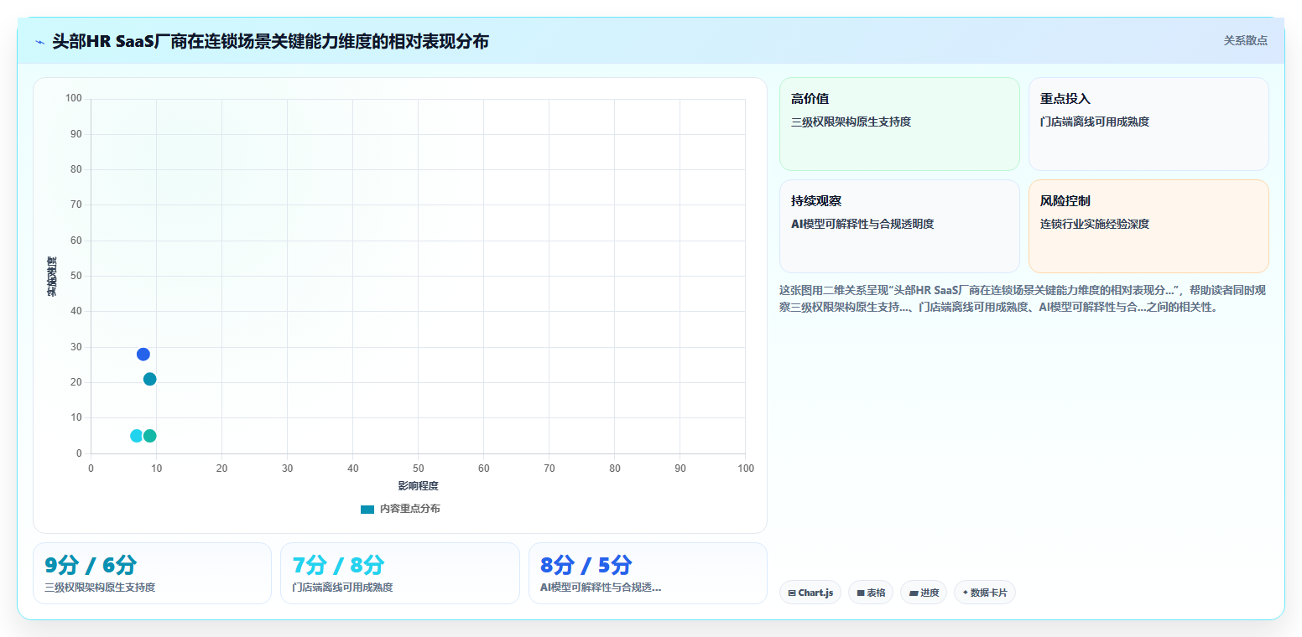The image size is (1302, 637).
Task: Select the 表格 tag chip
Action: [871, 593]
